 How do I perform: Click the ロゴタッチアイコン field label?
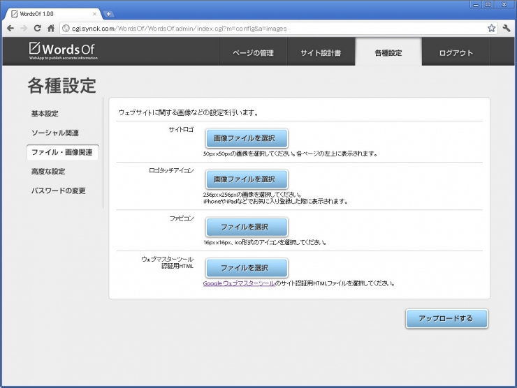coord(171,170)
